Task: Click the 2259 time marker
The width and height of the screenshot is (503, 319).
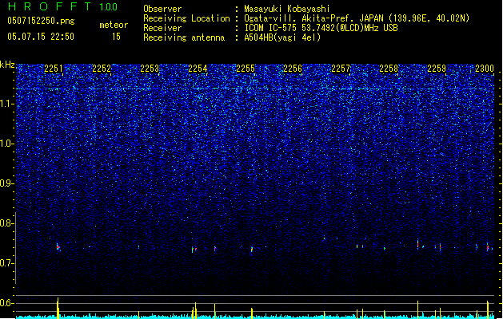Action: coord(437,69)
